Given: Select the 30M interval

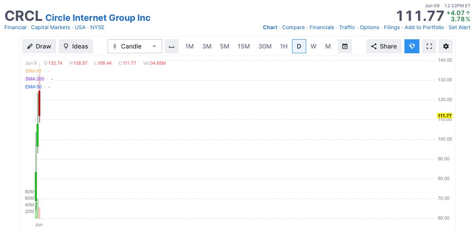Looking at the screenshot, I should pos(265,46).
